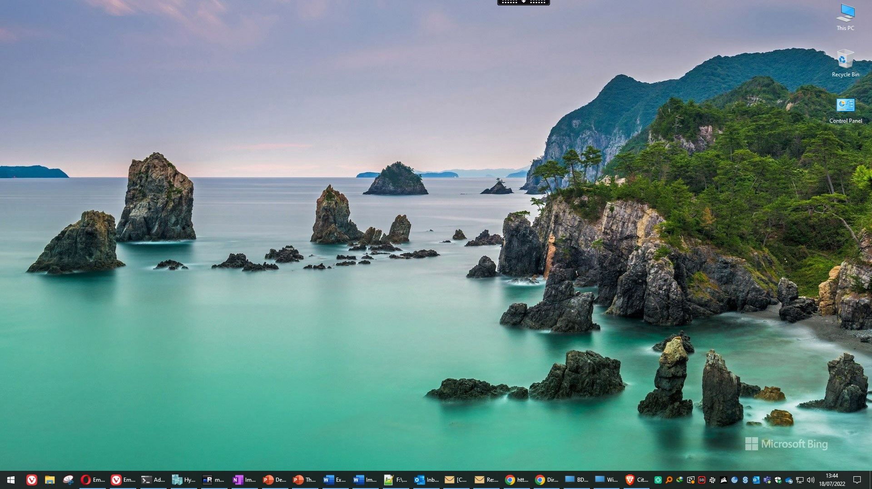Open the Slack tray icon
This screenshot has width=872, height=489.
[x=712, y=480]
